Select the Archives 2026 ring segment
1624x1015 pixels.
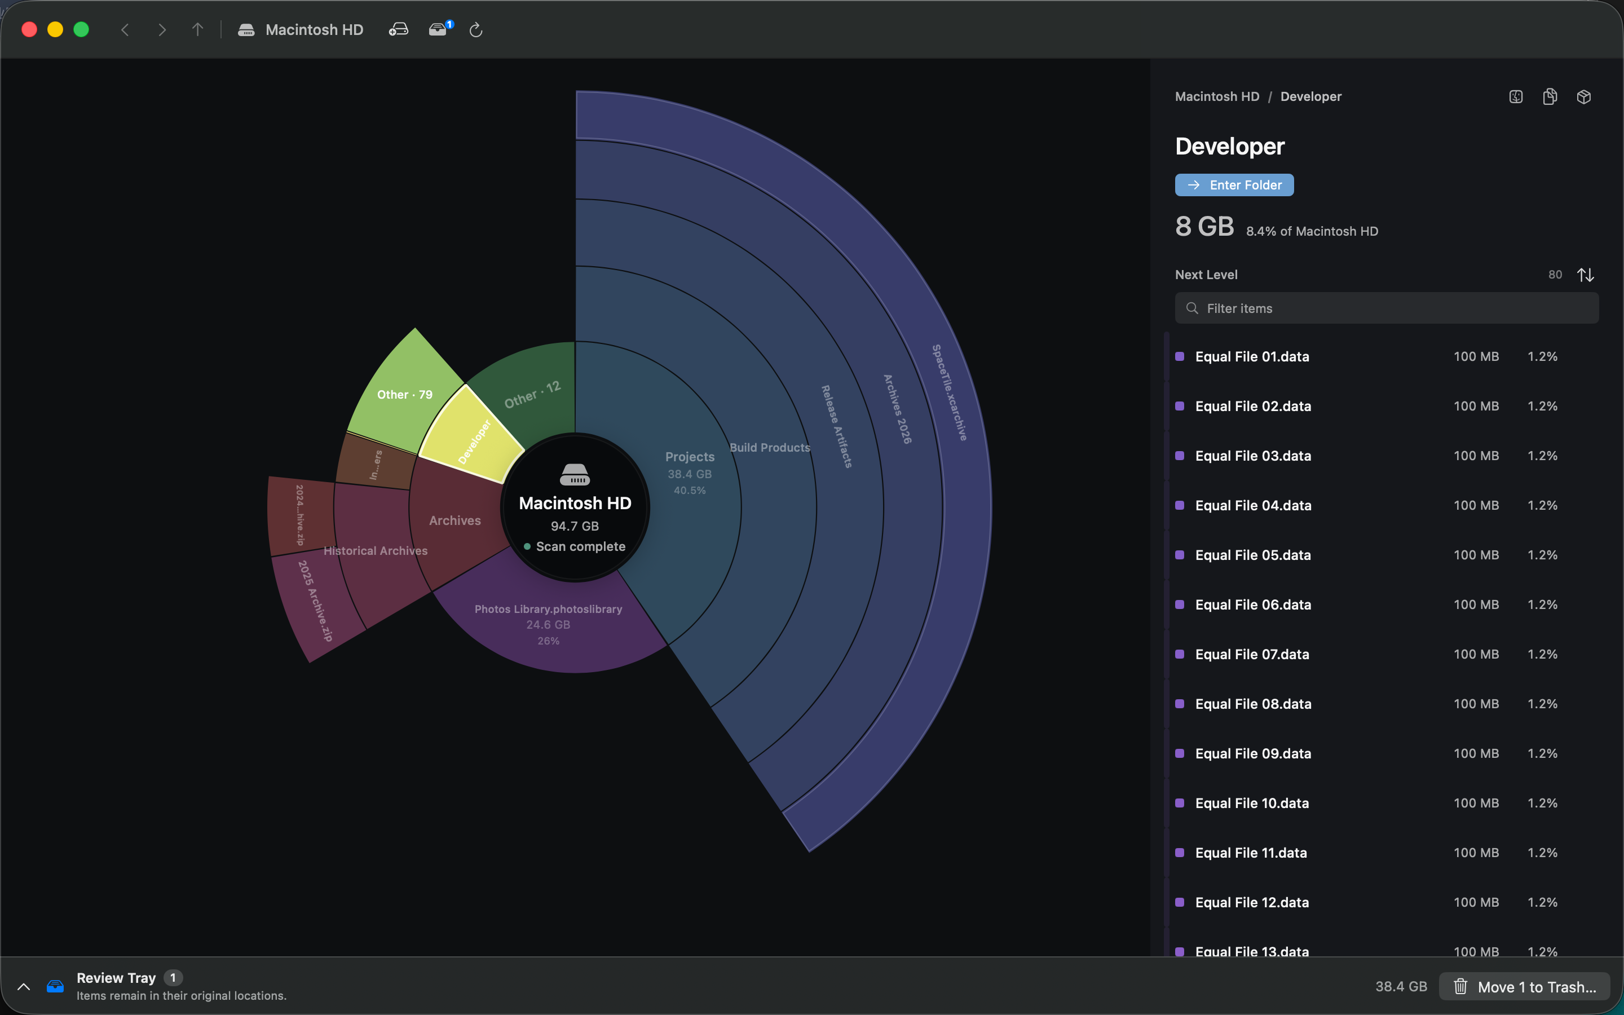click(897, 409)
